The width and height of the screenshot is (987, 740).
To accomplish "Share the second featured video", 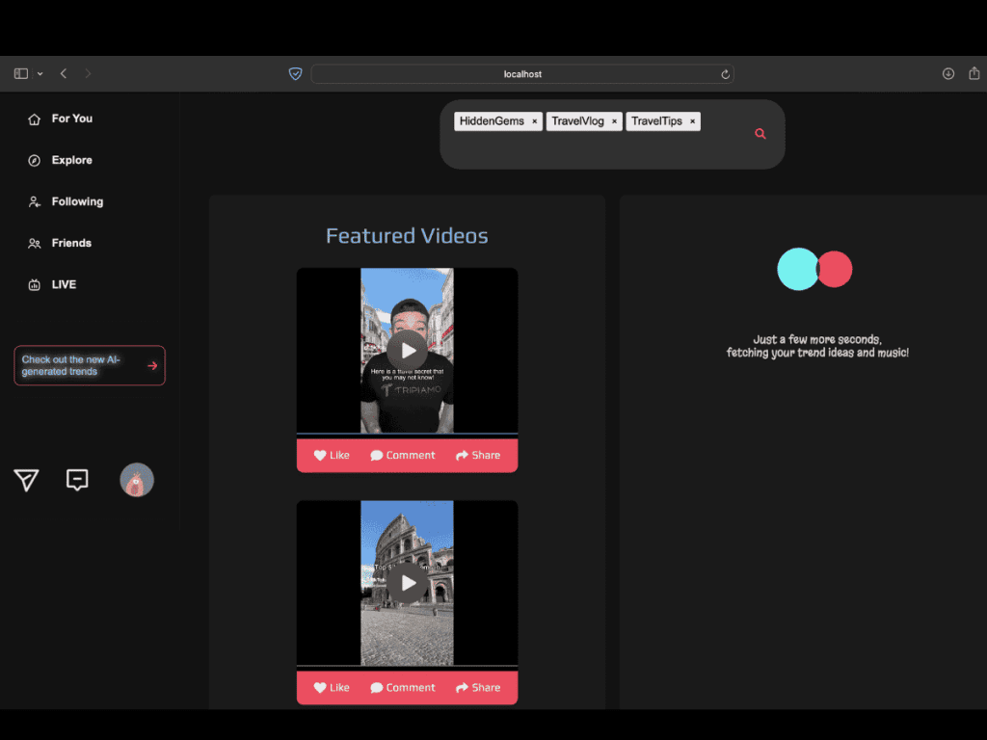I will (478, 687).
